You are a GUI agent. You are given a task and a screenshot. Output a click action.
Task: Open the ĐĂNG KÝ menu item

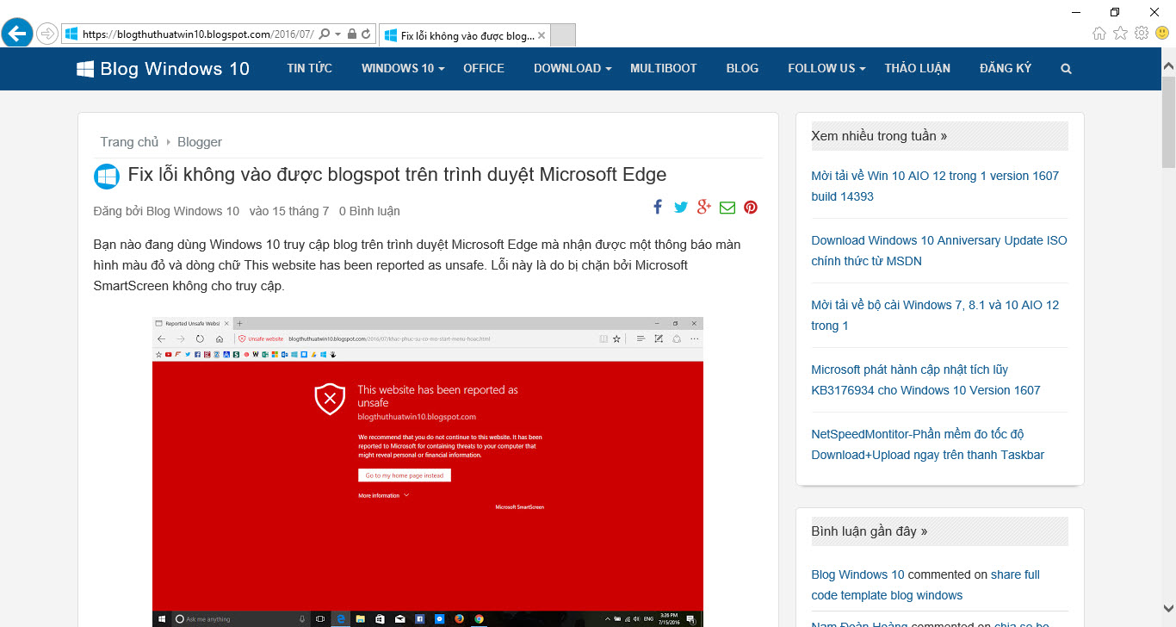[x=1006, y=68]
